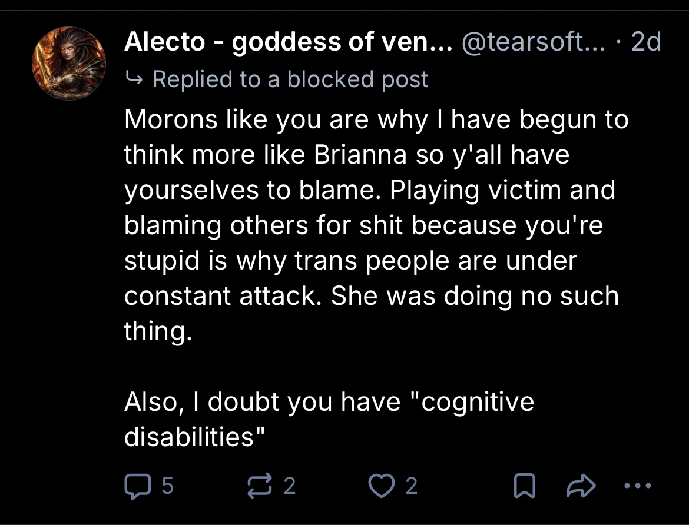Image resolution: width=689 pixels, height=525 pixels.
Task: Like the post with the heart icon
Action: pyautogui.click(x=381, y=486)
